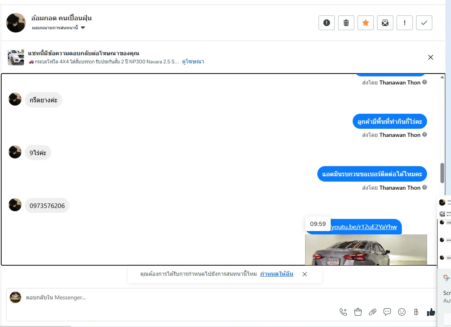Click the phone call request icon

click(343, 312)
